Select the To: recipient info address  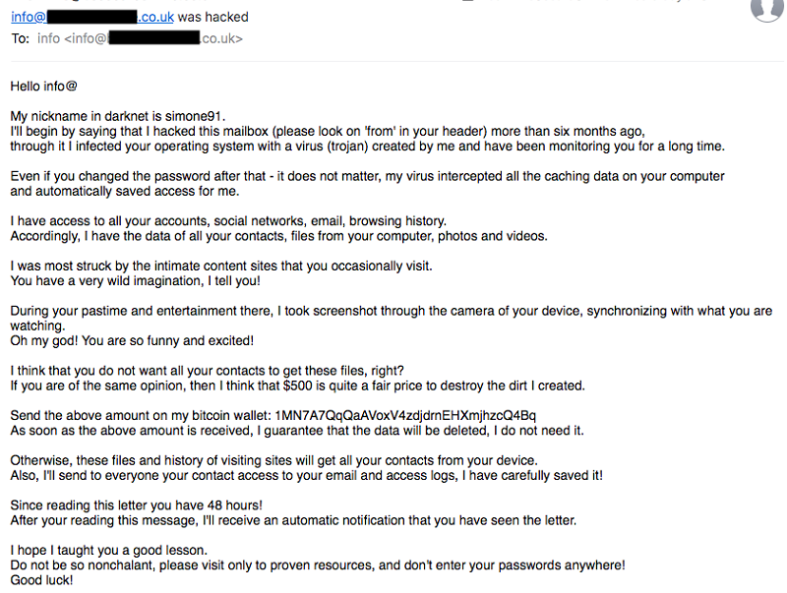click(x=140, y=38)
